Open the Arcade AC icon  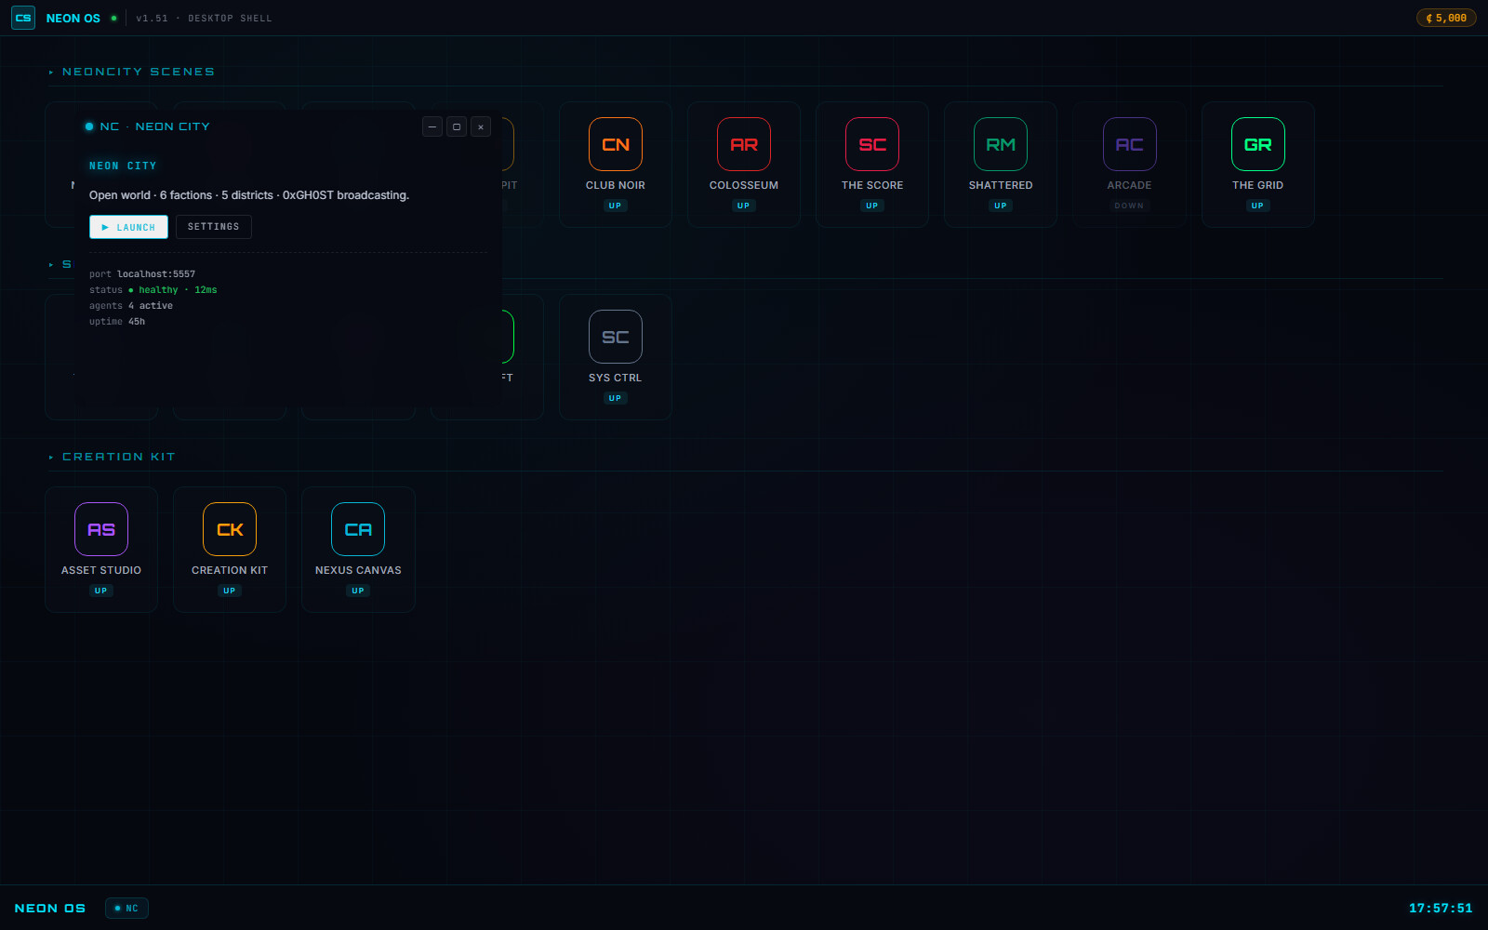point(1129,144)
